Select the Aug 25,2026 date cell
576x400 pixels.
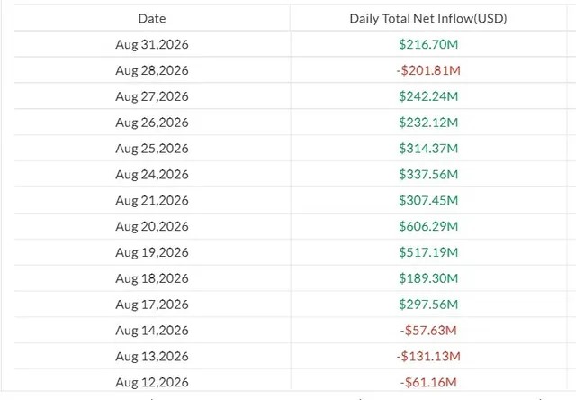coord(152,149)
